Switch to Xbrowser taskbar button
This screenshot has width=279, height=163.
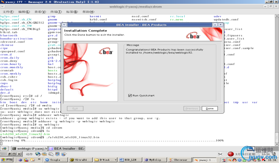(x=180, y=160)
